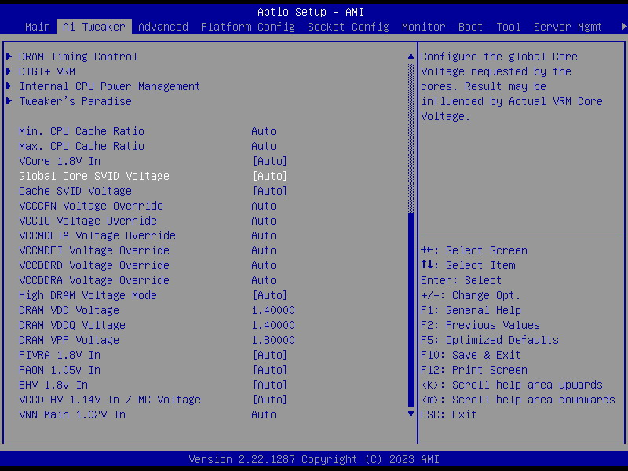Screen dimensions: 628x471
Task: Click the Enter: Select hint
Action: click(x=461, y=280)
